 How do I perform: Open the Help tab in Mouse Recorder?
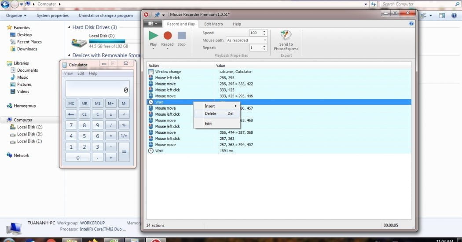(x=237, y=24)
